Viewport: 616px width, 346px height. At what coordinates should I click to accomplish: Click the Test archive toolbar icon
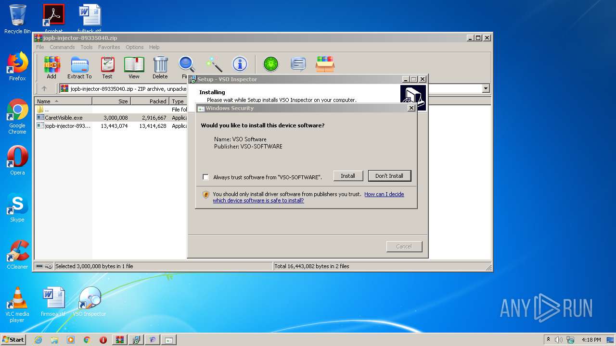pyautogui.click(x=107, y=67)
